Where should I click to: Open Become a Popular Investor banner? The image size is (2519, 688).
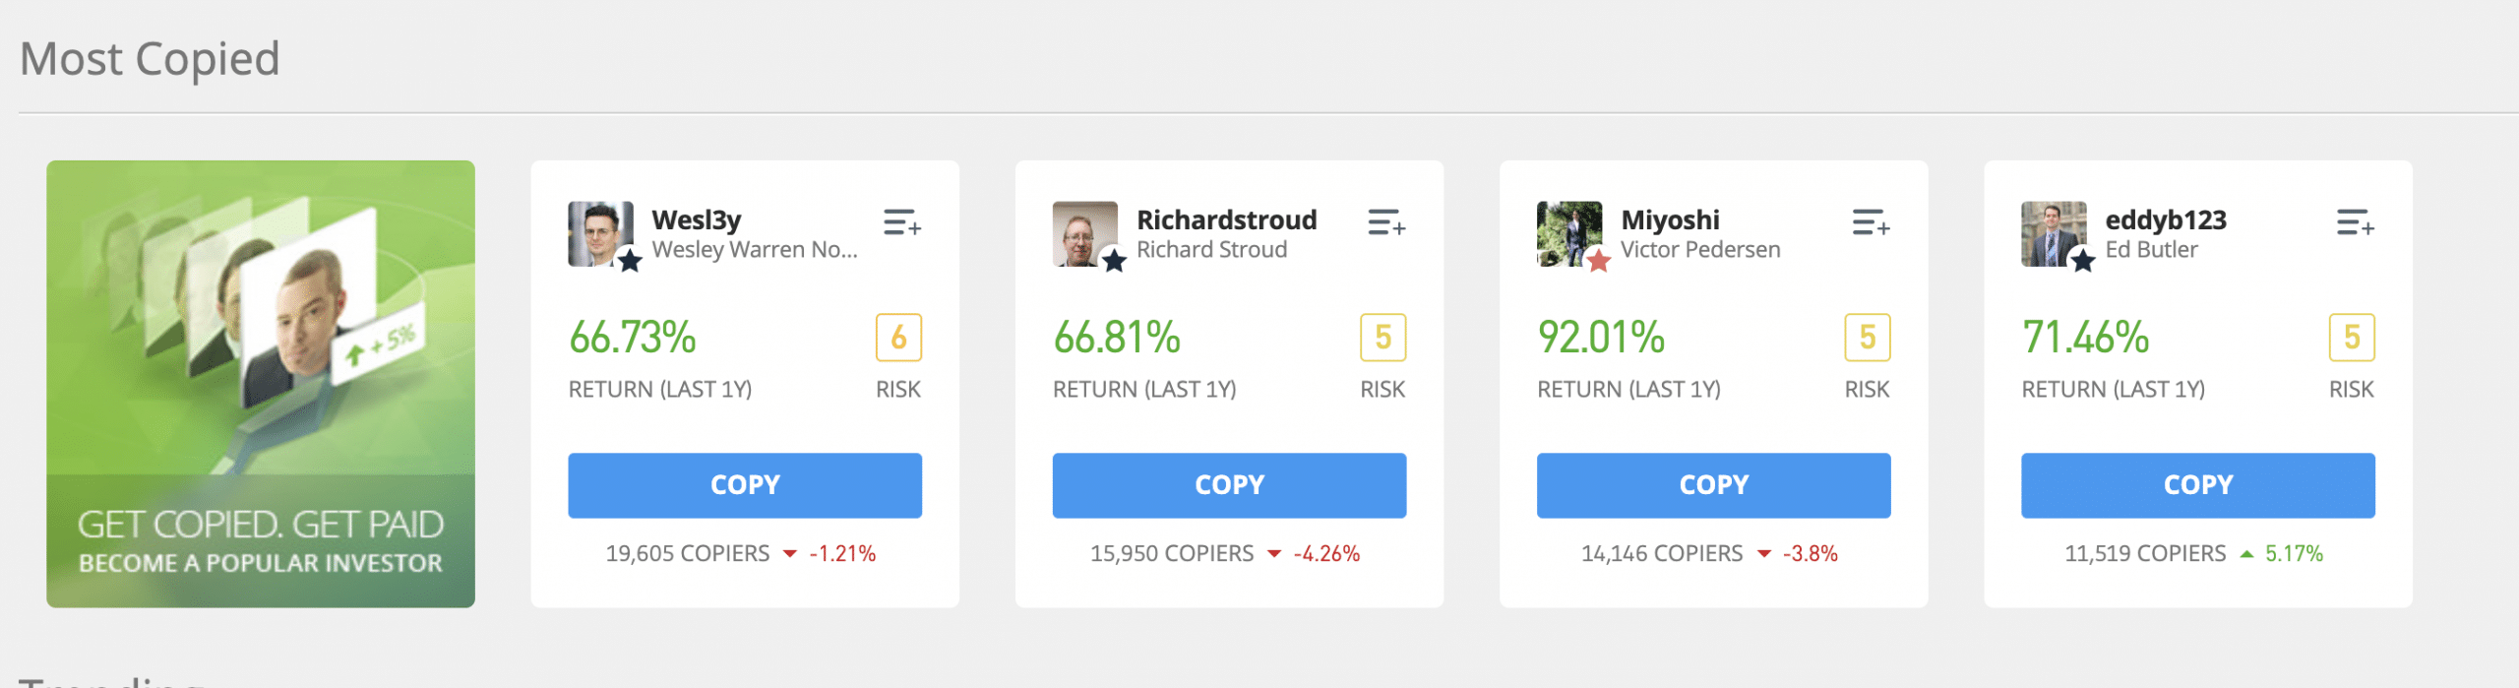261,384
